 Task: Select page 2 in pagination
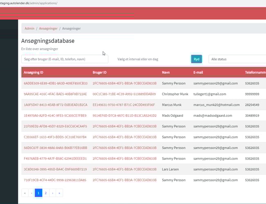45,193
